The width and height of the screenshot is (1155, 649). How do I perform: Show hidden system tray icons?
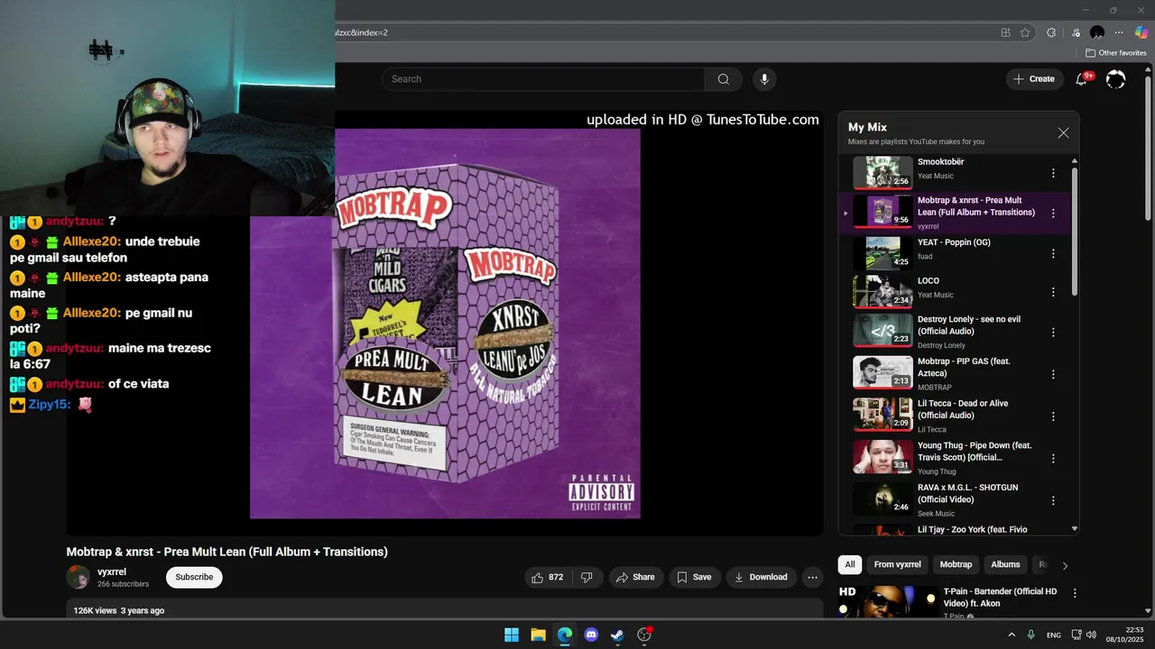pyautogui.click(x=1012, y=635)
